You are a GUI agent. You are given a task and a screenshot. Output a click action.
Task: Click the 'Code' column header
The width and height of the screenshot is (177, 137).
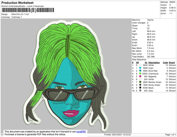click(165, 63)
